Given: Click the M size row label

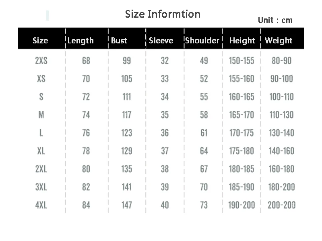Looking at the screenshot, I should pos(41,115).
